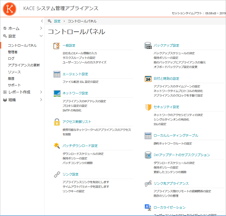Image resolution: width=226 pixels, height=216 pixels.
Task: Click the gear icon in the breadcrumb
Action: [x=50, y=21]
